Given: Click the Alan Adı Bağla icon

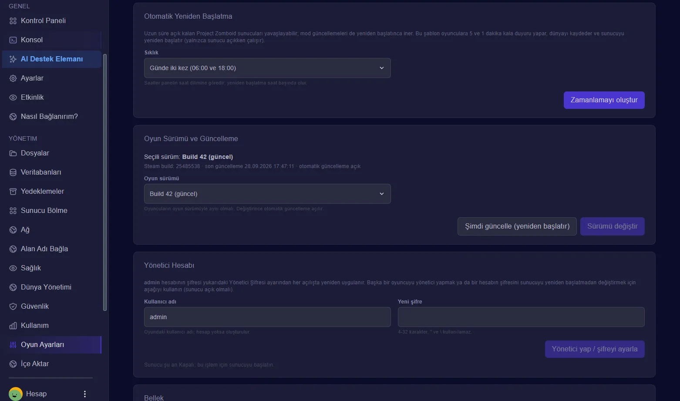Looking at the screenshot, I should click(13, 249).
